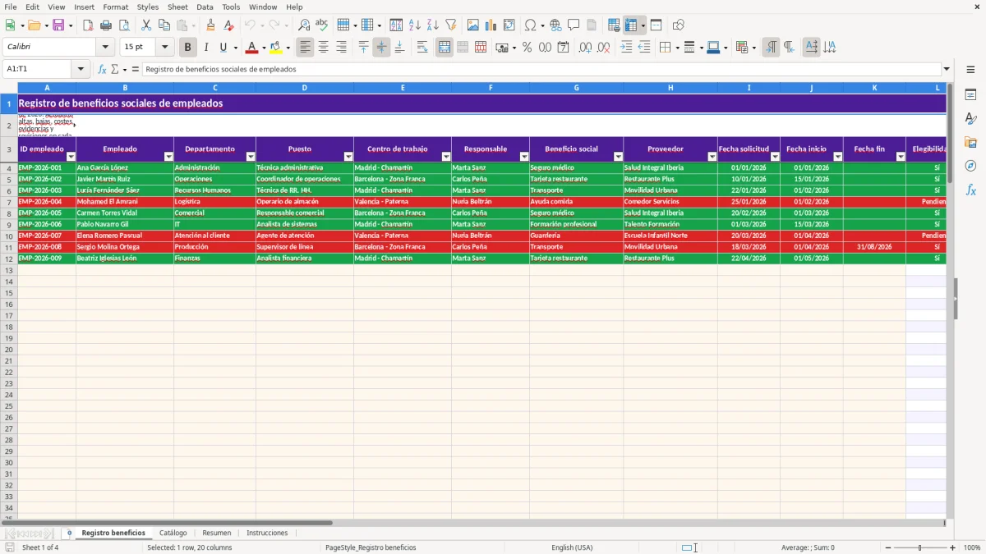986x554 pixels.
Task: Open the Data menu
Action: click(x=205, y=7)
